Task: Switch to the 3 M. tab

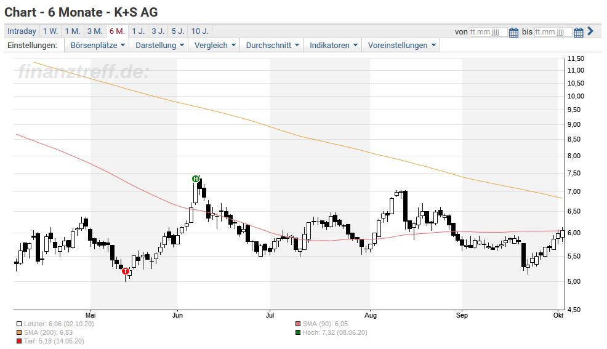Action: (95, 31)
